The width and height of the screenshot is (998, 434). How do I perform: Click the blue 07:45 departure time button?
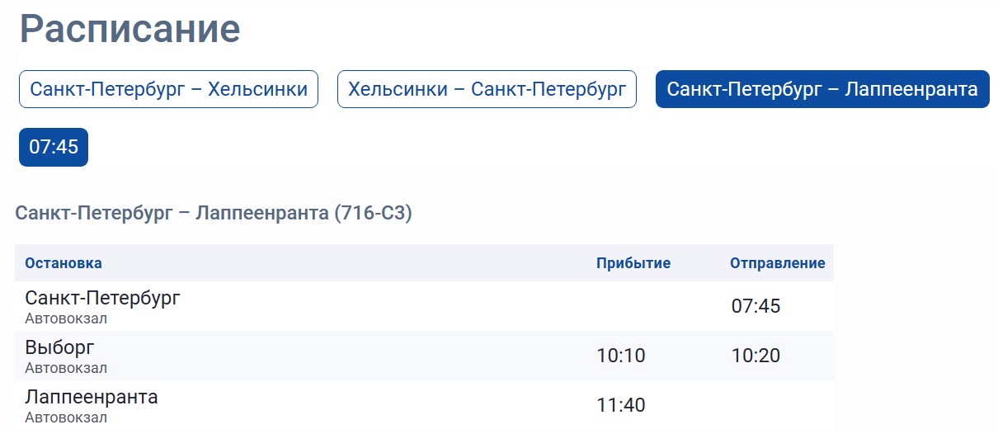coord(54,147)
